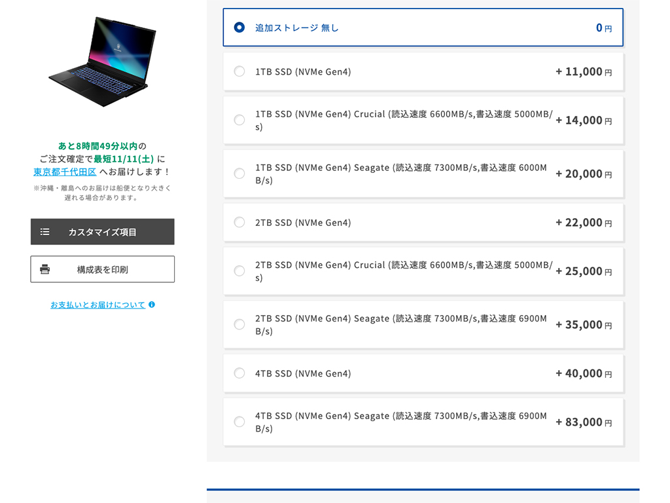Click the 構成表を印刷 print button
This screenshot has width=670, height=503.
(103, 269)
